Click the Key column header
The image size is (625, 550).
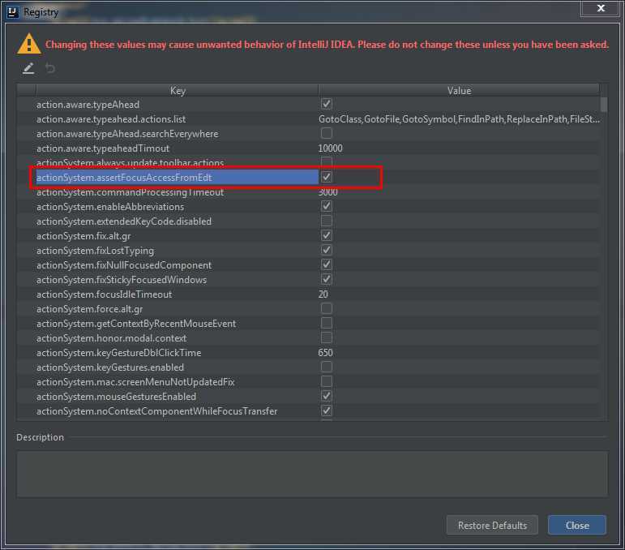(x=178, y=91)
